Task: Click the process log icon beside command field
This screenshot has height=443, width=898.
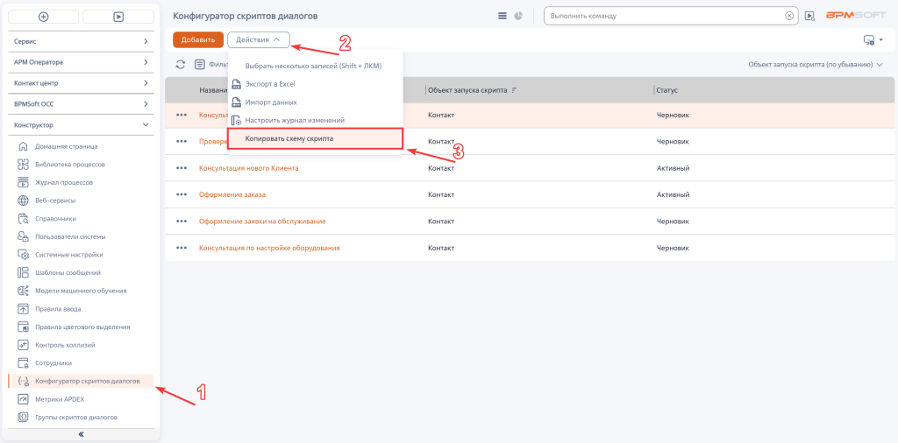Action: 809,16
